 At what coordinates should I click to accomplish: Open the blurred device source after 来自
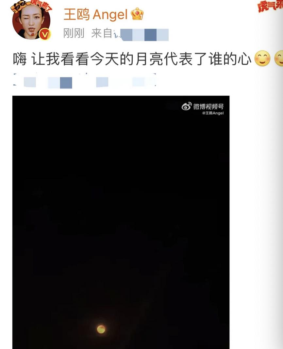[141, 35]
